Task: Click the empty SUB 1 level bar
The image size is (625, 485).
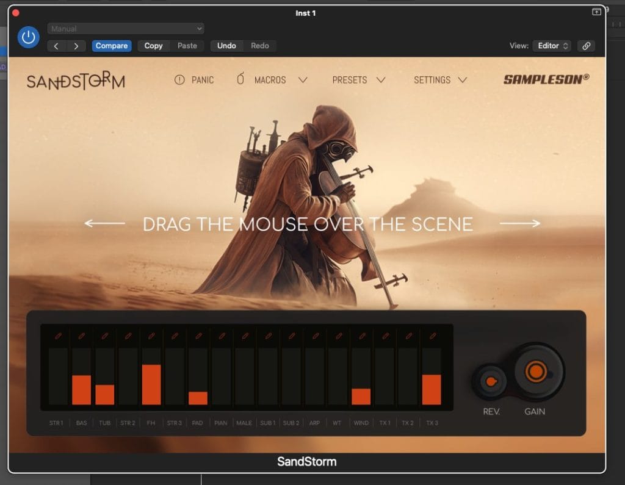Action: point(269,376)
